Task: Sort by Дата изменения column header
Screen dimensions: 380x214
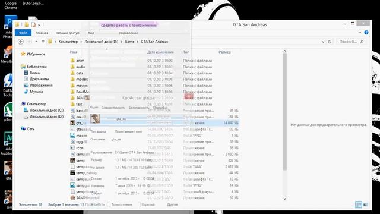Action: [x=160, y=52]
